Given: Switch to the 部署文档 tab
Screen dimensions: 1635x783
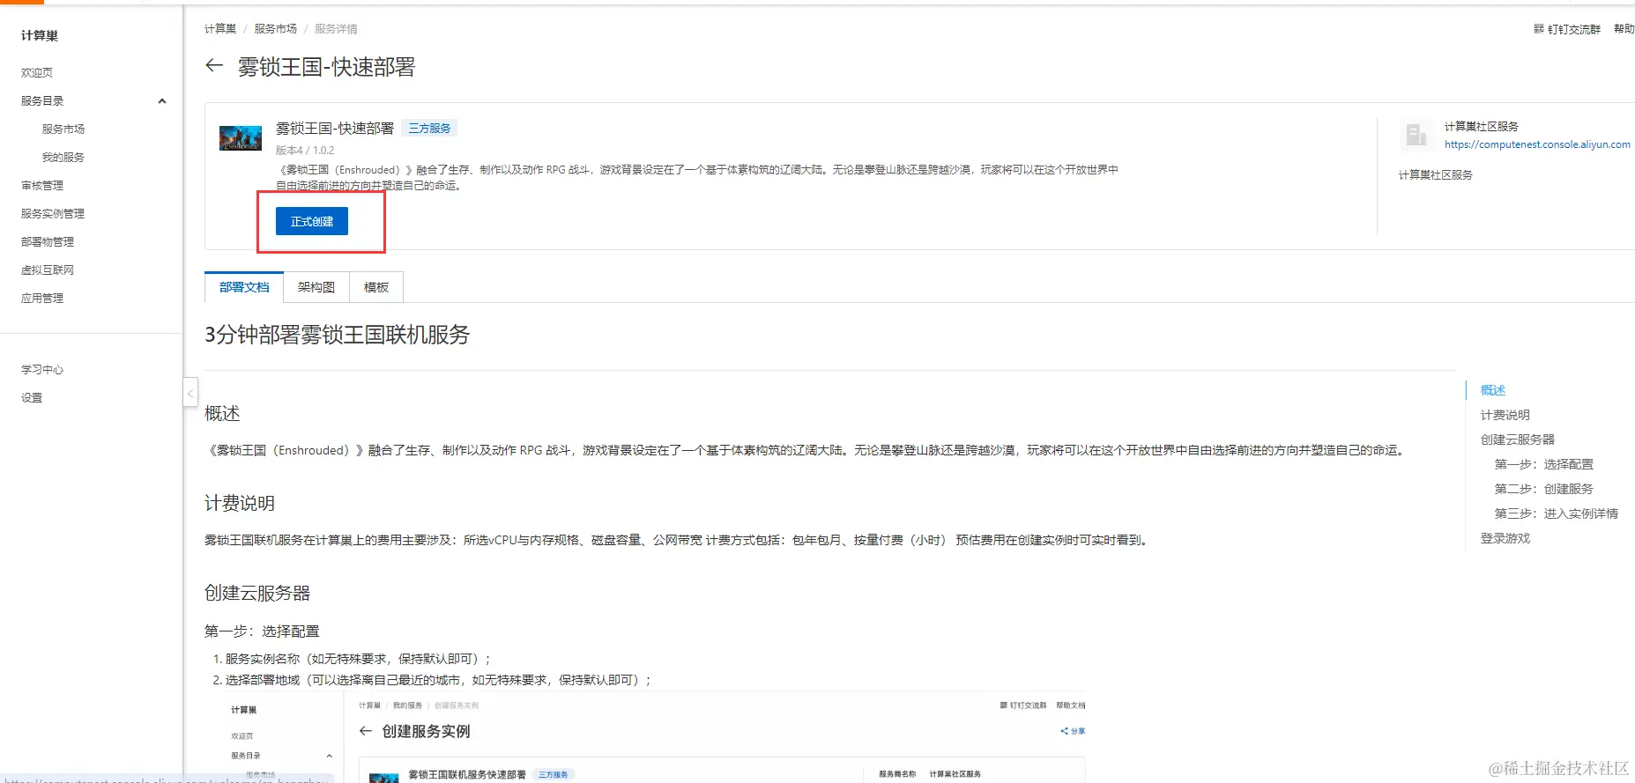Looking at the screenshot, I should coord(244,287).
